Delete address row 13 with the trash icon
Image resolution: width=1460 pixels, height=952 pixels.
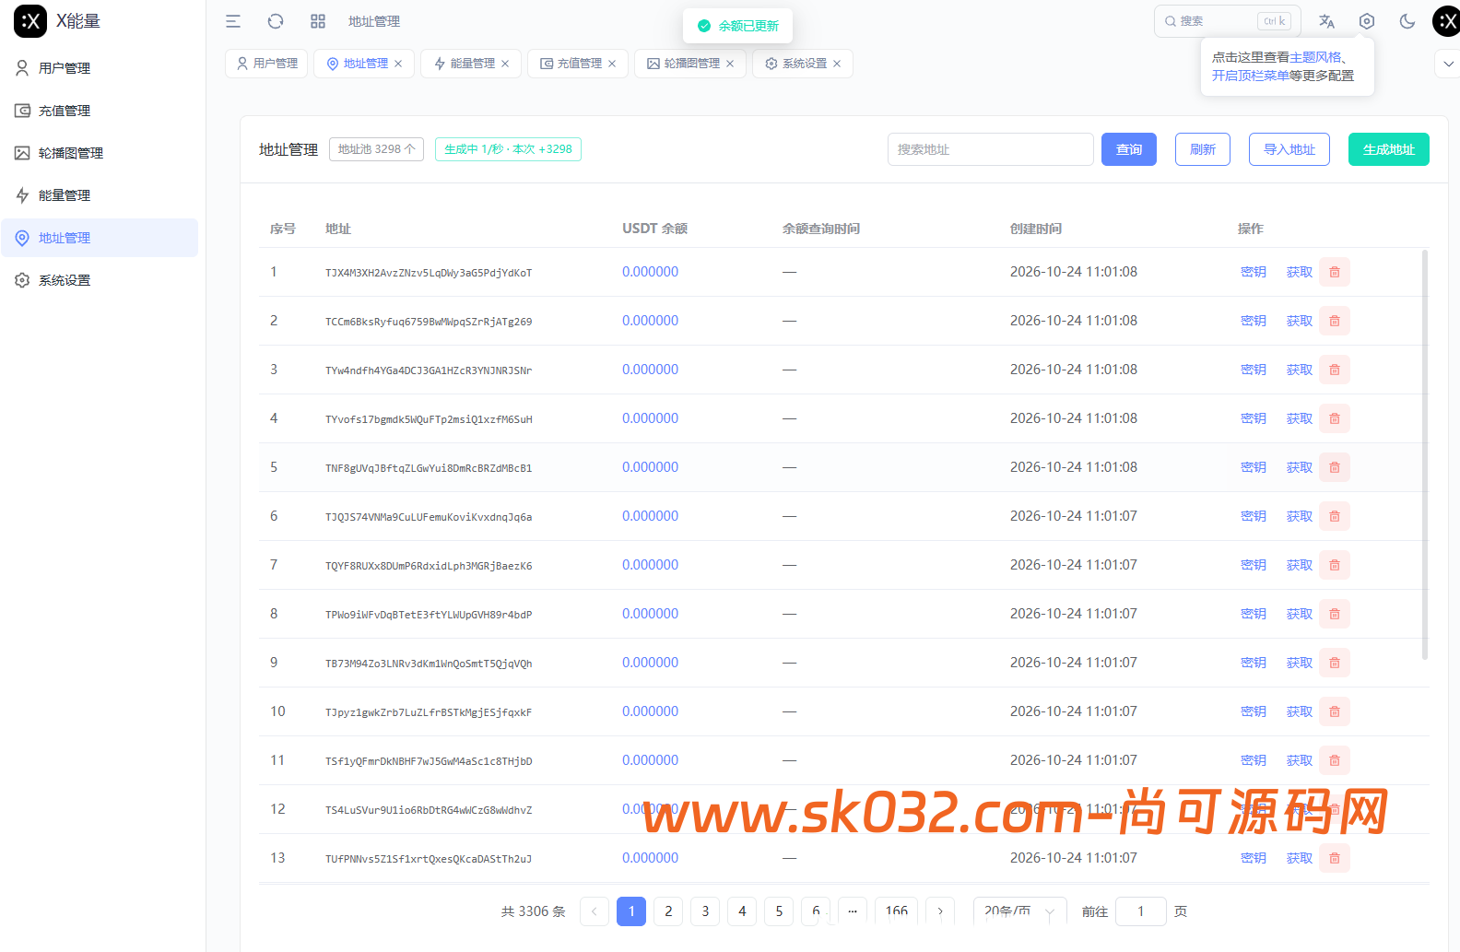[x=1335, y=858]
